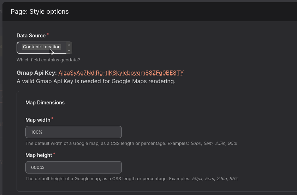Viewport: 297px width, 195px height.
Task: Click the Map width label
Action: [38, 120]
